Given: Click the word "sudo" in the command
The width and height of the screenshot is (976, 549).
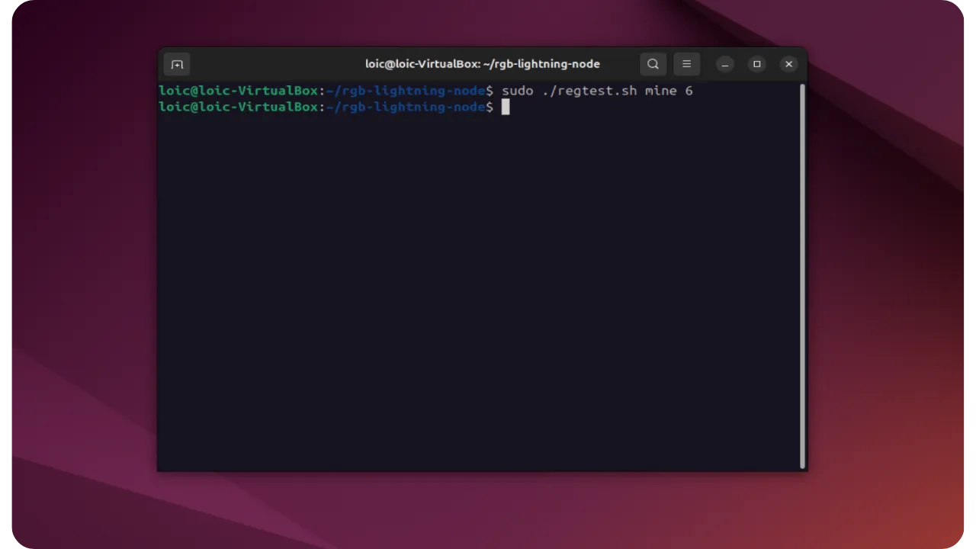Looking at the screenshot, I should 517,91.
